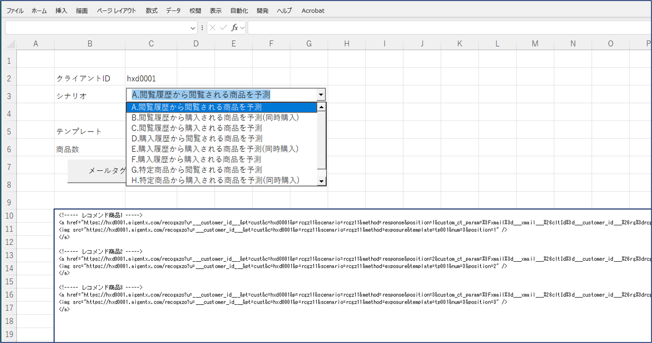Screen dimensions: 652x343
Task: Open the ページレイアウト ribbon tab
Action: (117, 11)
